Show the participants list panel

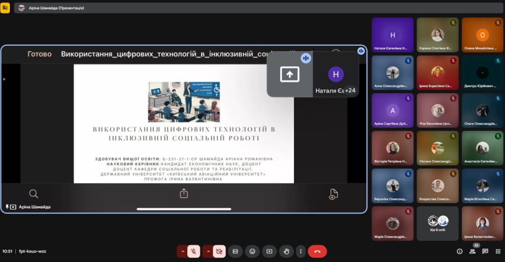coord(472,251)
